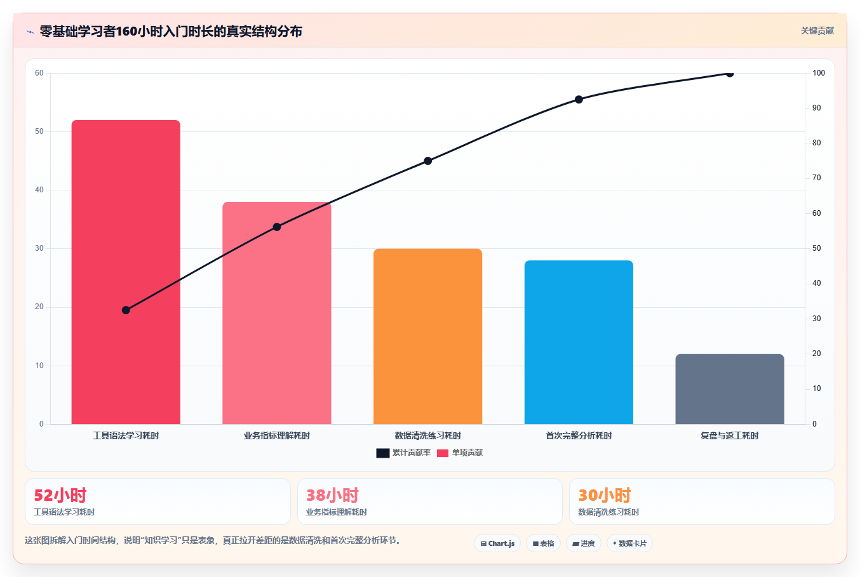
Task: Click the Chart.js tag chip
Action: (x=497, y=543)
